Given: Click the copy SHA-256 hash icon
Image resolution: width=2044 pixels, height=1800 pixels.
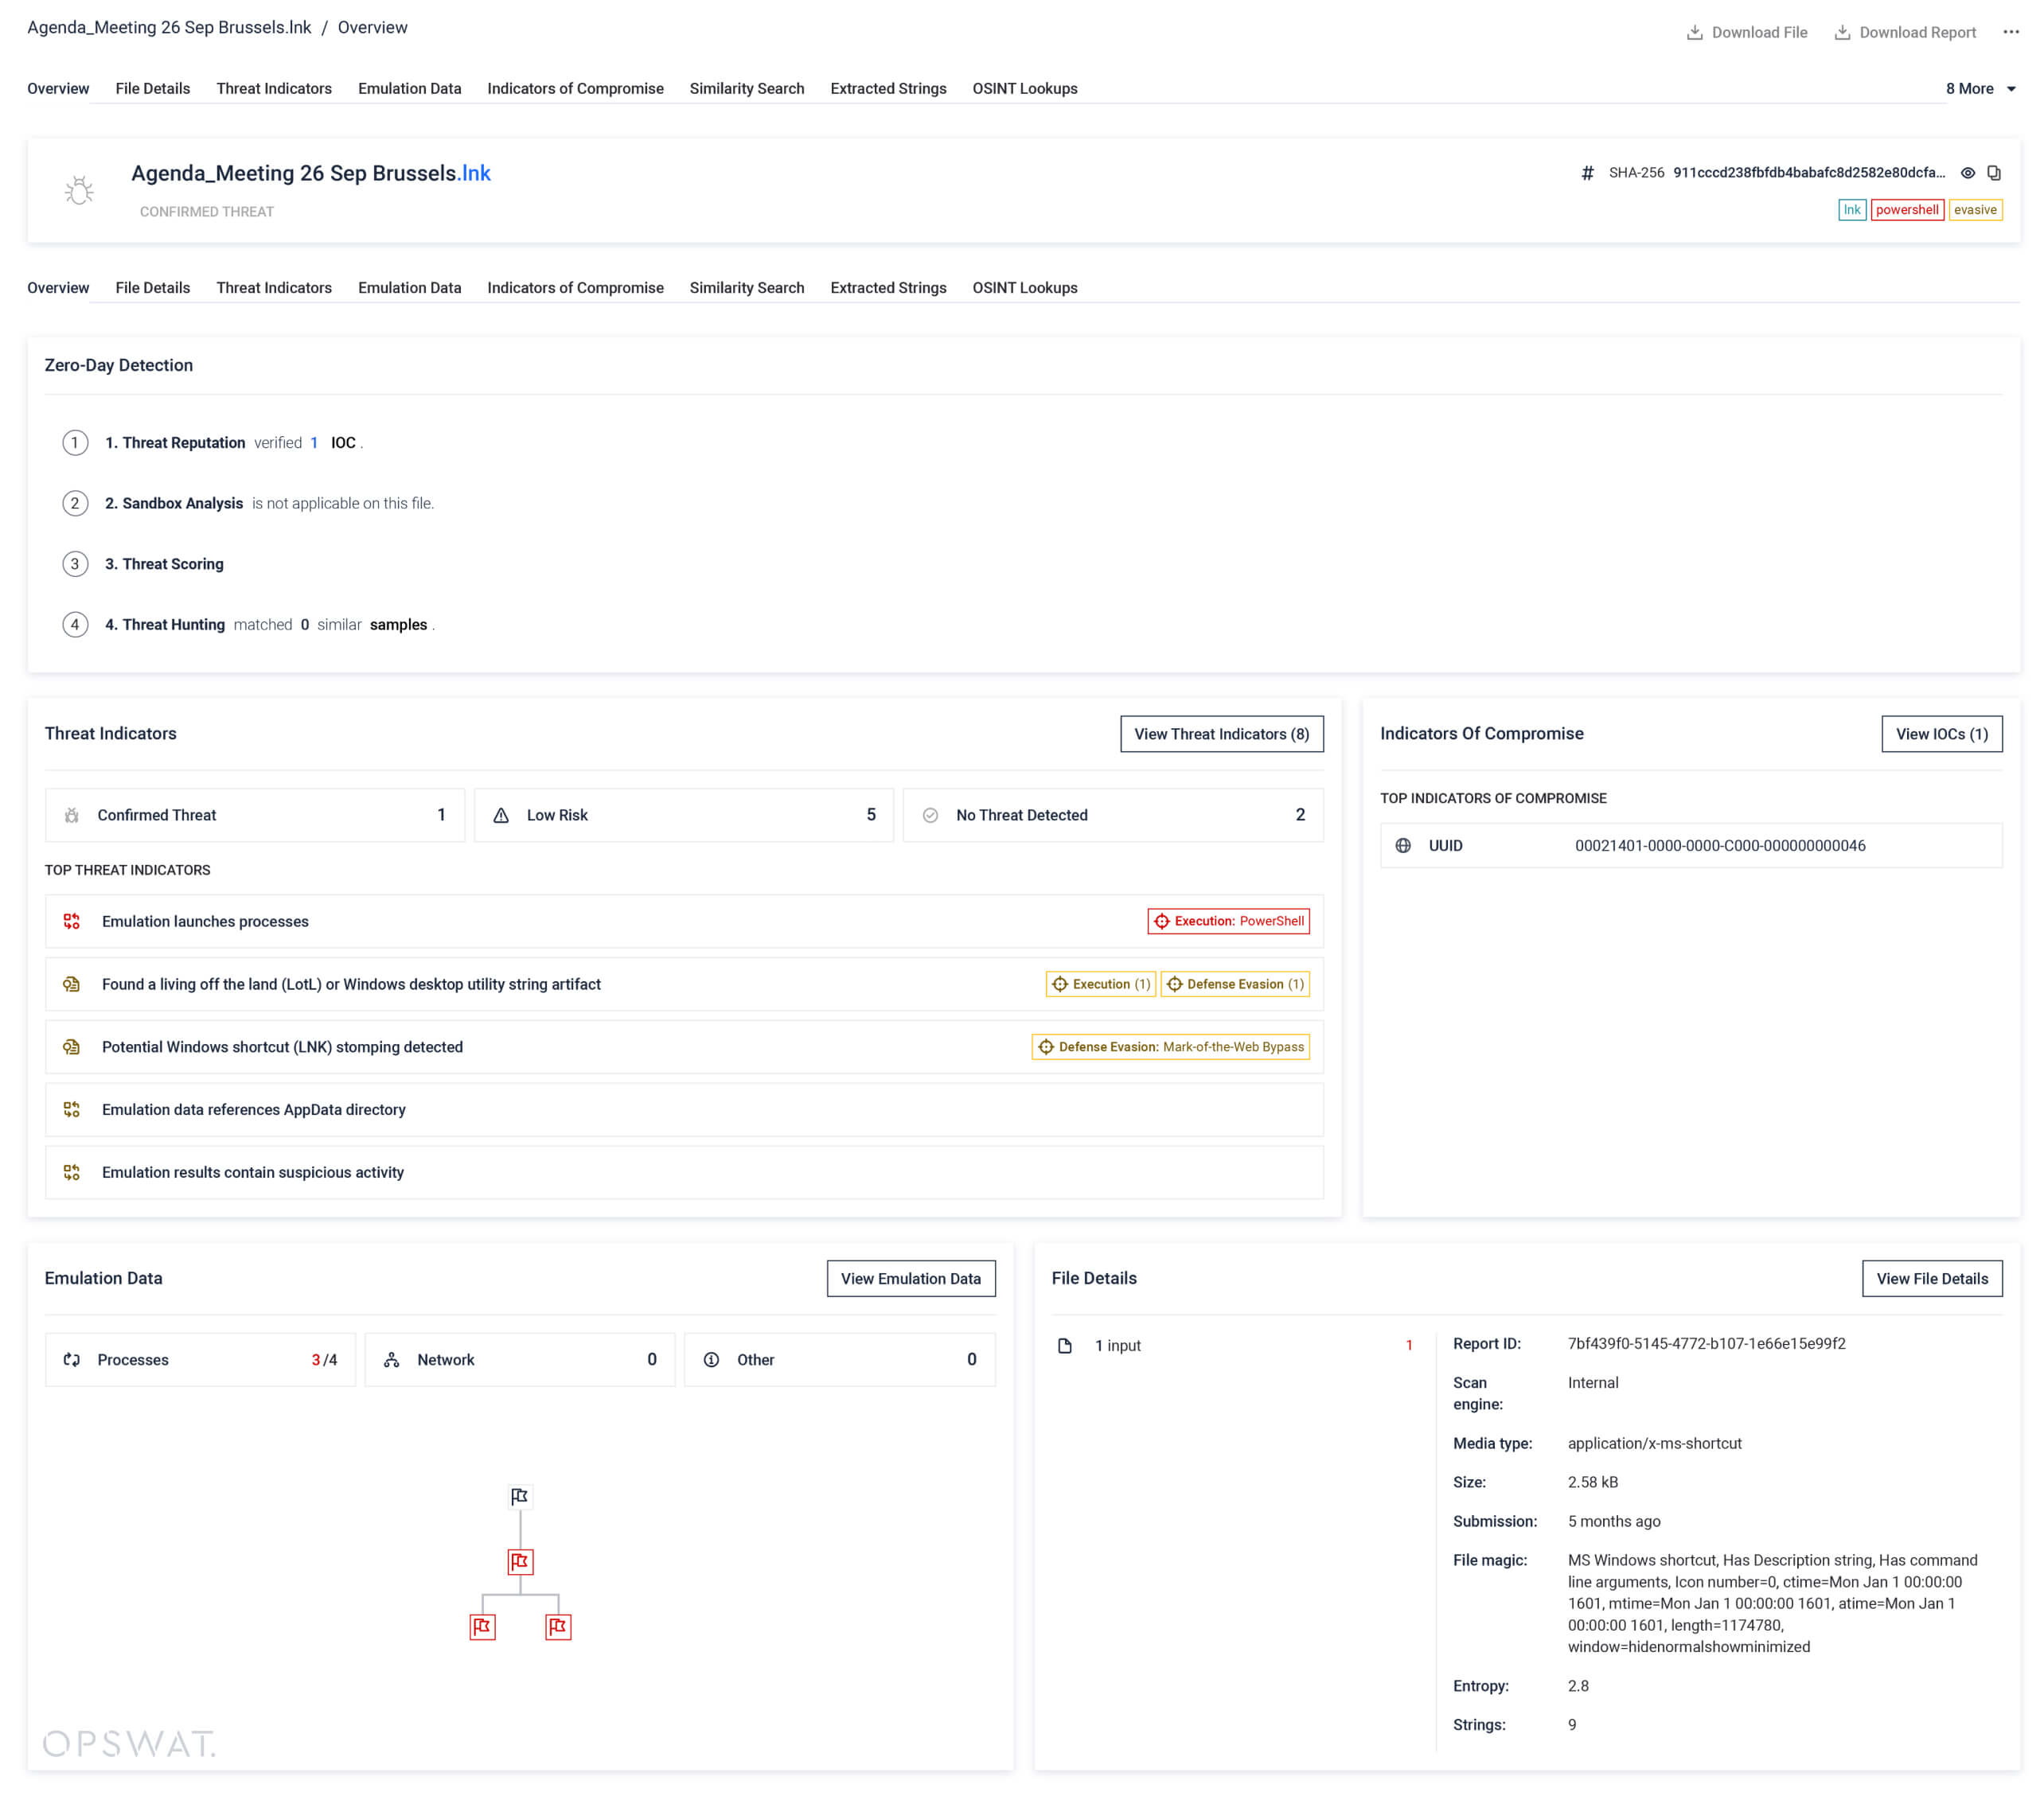Looking at the screenshot, I should [x=1993, y=173].
